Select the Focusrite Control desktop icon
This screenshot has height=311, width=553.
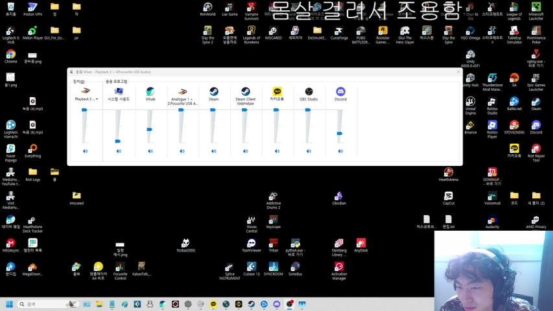tap(120, 271)
